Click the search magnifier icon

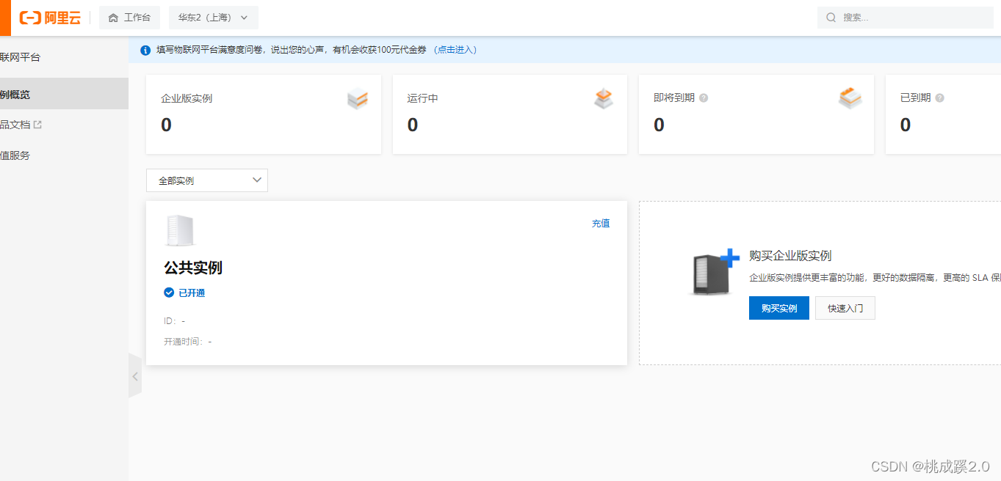(x=830, y=17)
